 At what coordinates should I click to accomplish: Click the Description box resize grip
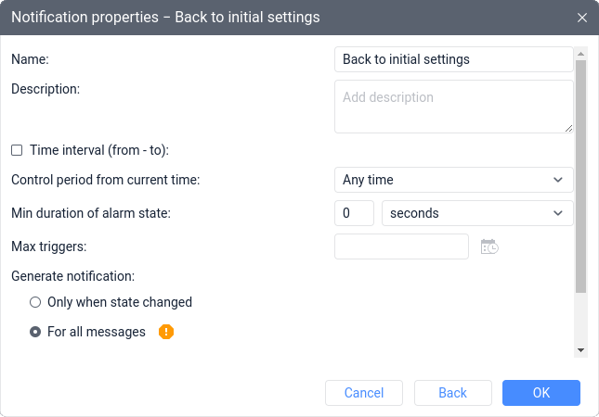568,129
